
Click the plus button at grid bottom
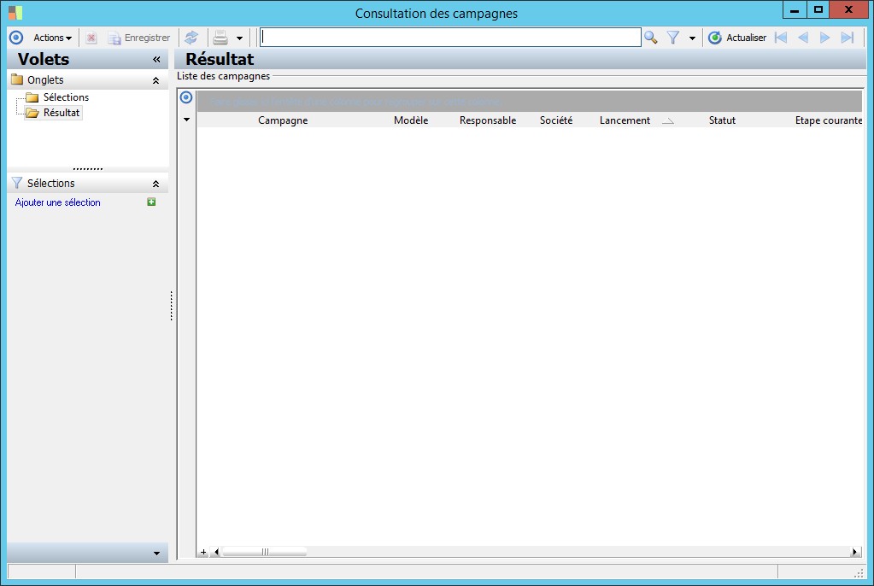[203, 552]
